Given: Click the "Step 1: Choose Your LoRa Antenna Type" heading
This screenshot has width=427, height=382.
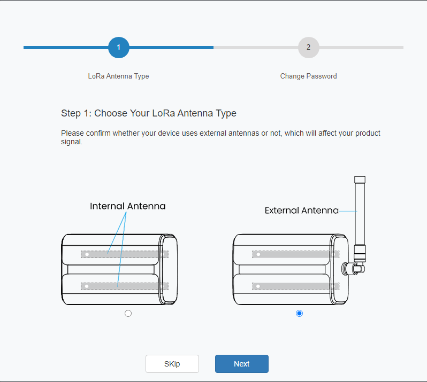Looking at the screenshot, I should coord(149,113).
